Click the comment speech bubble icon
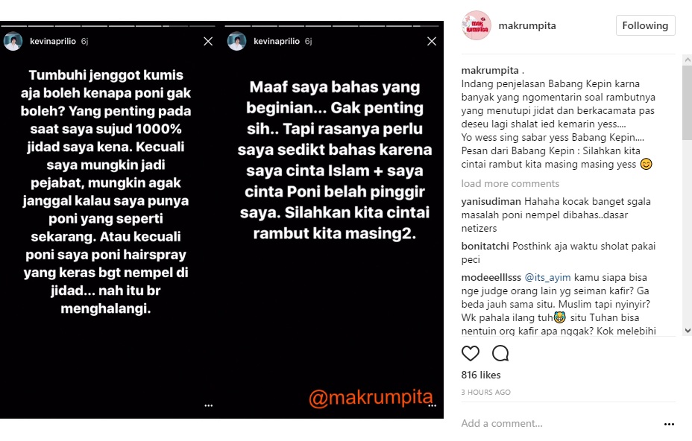This screenshot has width=692, height=441. tap(500, 353)
